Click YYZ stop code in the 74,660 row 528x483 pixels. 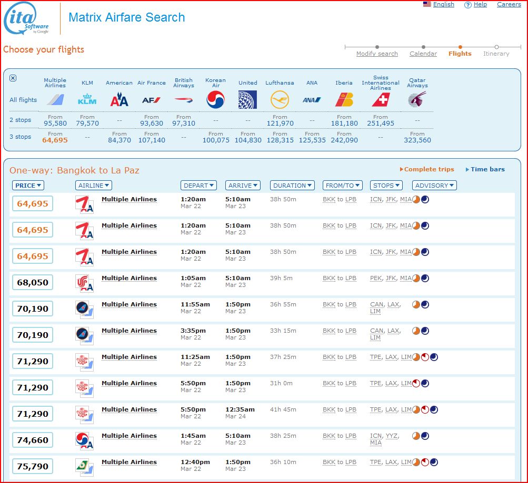392,436
